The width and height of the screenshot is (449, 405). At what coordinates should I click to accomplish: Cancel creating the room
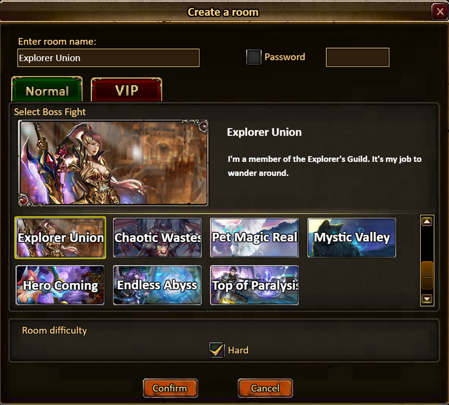[x=265, y=388]
